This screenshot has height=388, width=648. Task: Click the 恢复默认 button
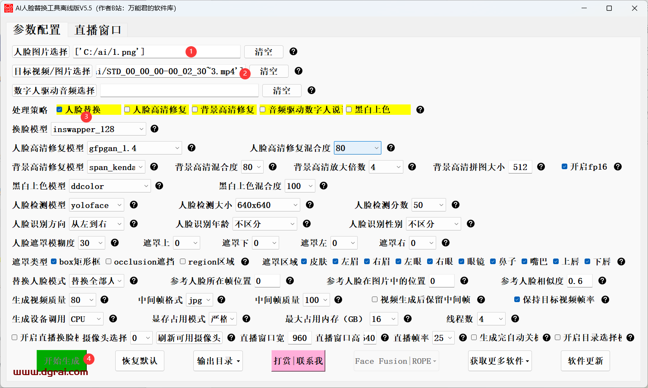(x=139, y=361)
